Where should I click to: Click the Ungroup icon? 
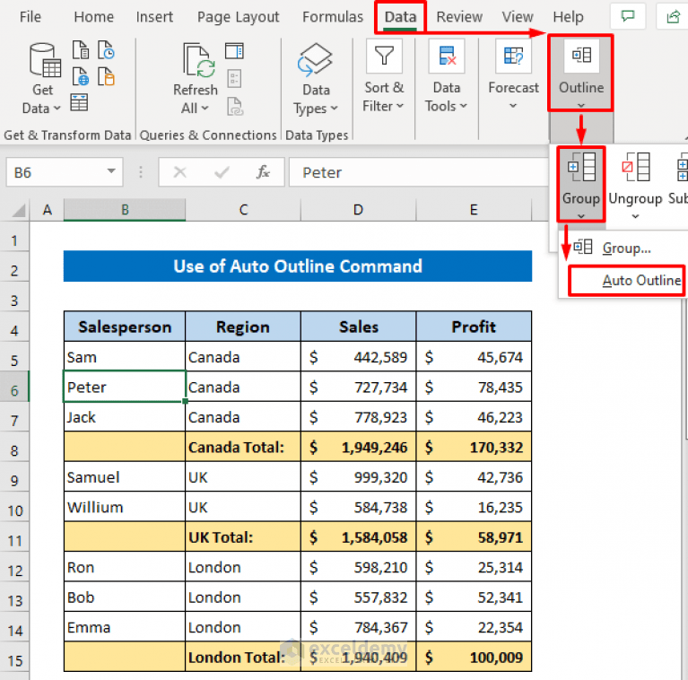[636, 167]
